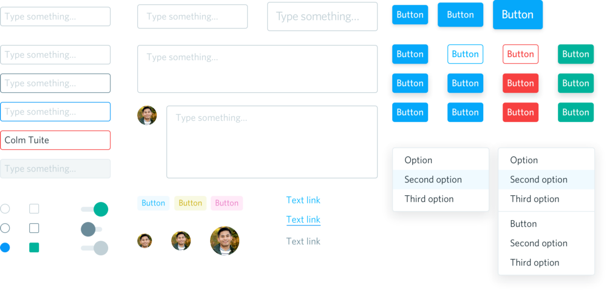Image resolution: width=607 pixels, height=291 pixels.
Task: Pick 'Option' in the right dropdown list
Action: tap(524, 160)
